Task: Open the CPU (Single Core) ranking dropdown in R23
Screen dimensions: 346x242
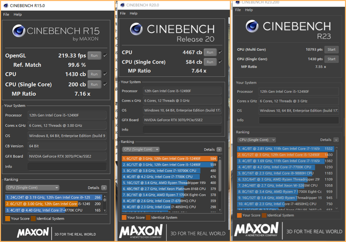Action: (257, 140)
